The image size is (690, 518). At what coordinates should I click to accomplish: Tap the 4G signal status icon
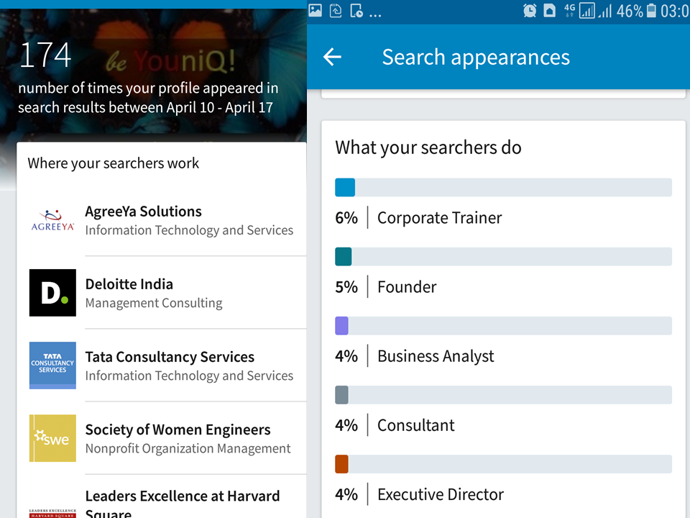[570, 11]
